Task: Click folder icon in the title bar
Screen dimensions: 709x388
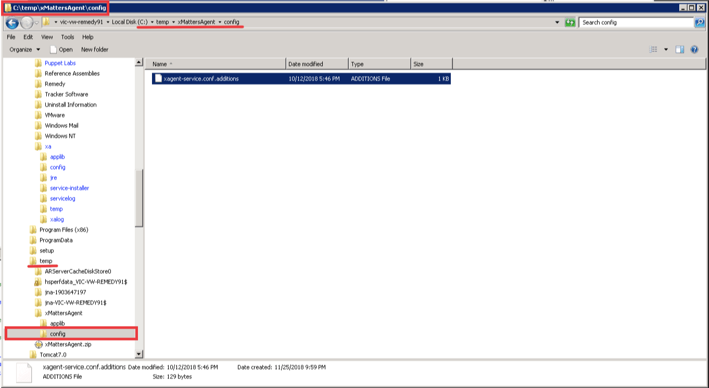Action: (x=8, y=8)
